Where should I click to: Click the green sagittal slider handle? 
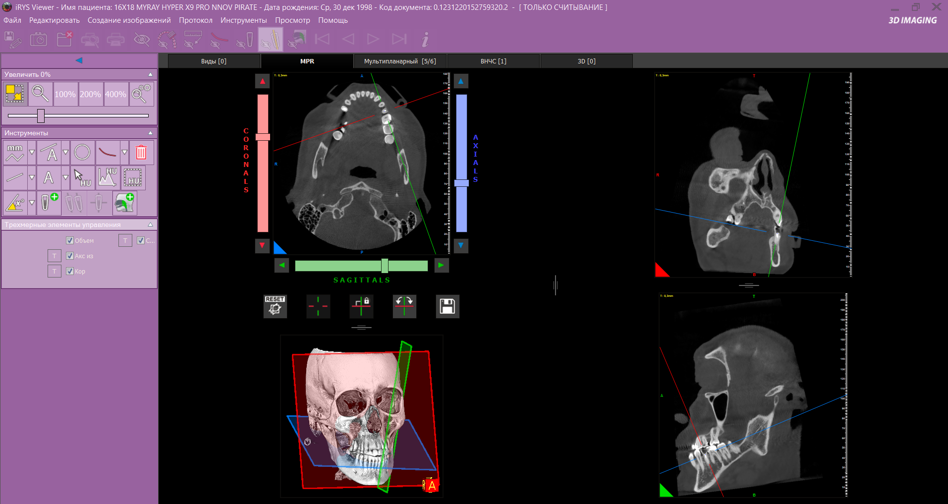point(385,266)
